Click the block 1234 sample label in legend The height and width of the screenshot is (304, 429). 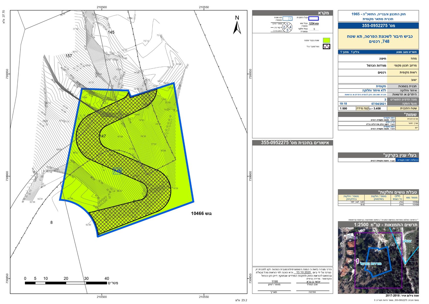(x=314, y=24)
